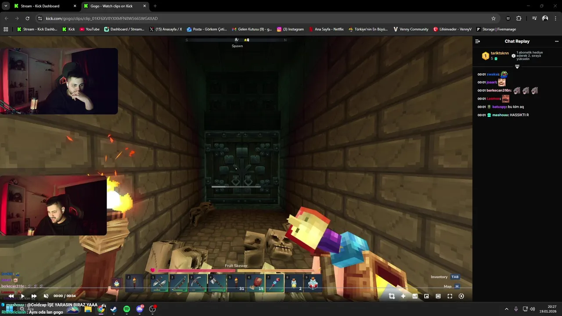This screenshot has width=562, height=316.
Task: Open the Gelen Kutusu (9) bookmark
Action: tap(252, 29)
